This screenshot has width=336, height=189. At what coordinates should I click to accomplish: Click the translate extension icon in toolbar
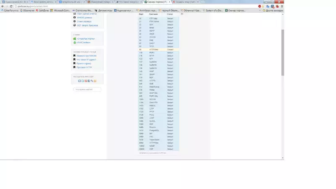click(x=268, y=6)
